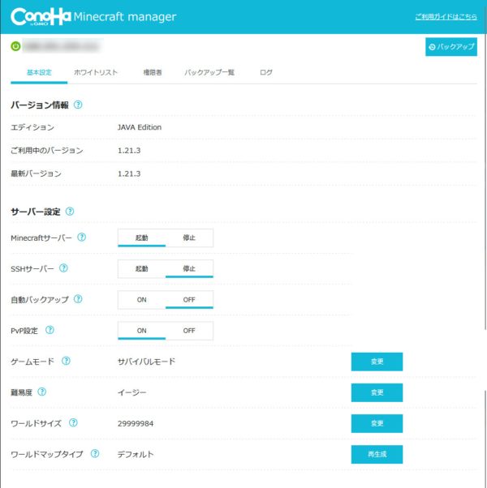Set Minecraftサーバー to 停止
Screen dimensions: 487x488
189,238
